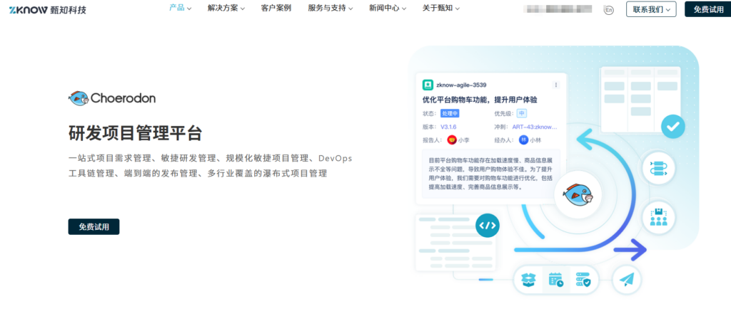731x321 pixels.
Task: Open the three-dot menu on issue card
Action: [556, 85]
